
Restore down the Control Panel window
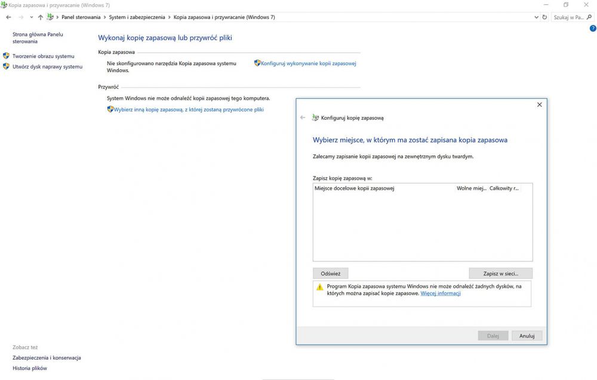tap(566, 5)
